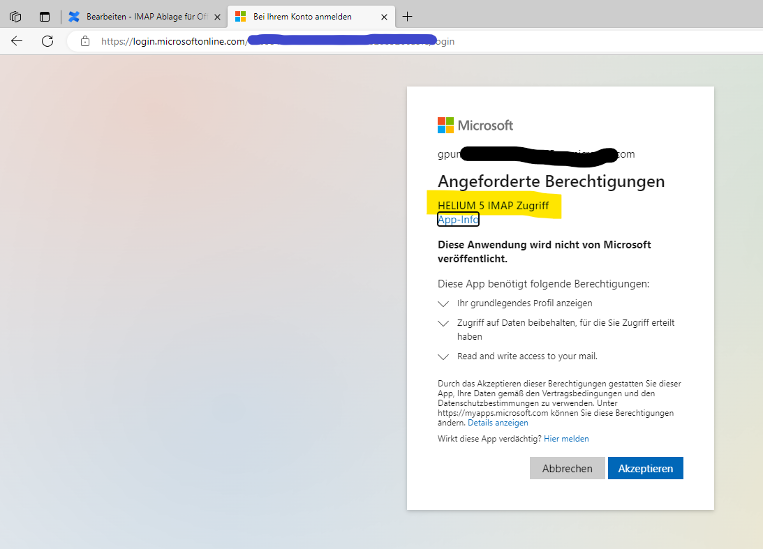Accept permissions with the Akzeptieren button

tap(645, 468)
